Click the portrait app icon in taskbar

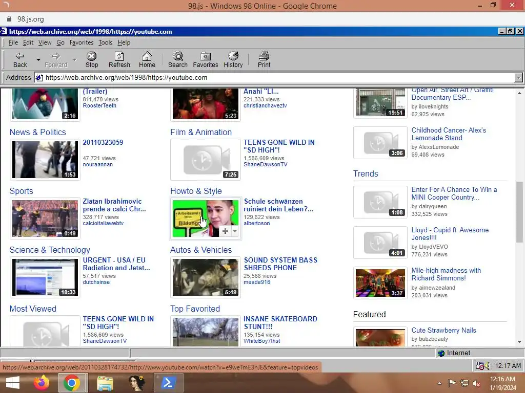[136, 383]
